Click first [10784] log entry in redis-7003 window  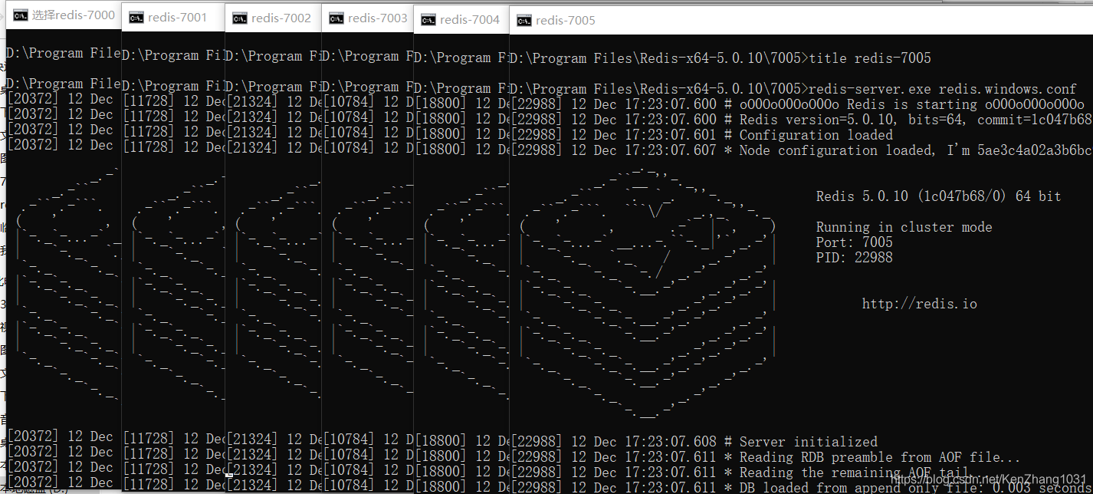tap(367, 103)
